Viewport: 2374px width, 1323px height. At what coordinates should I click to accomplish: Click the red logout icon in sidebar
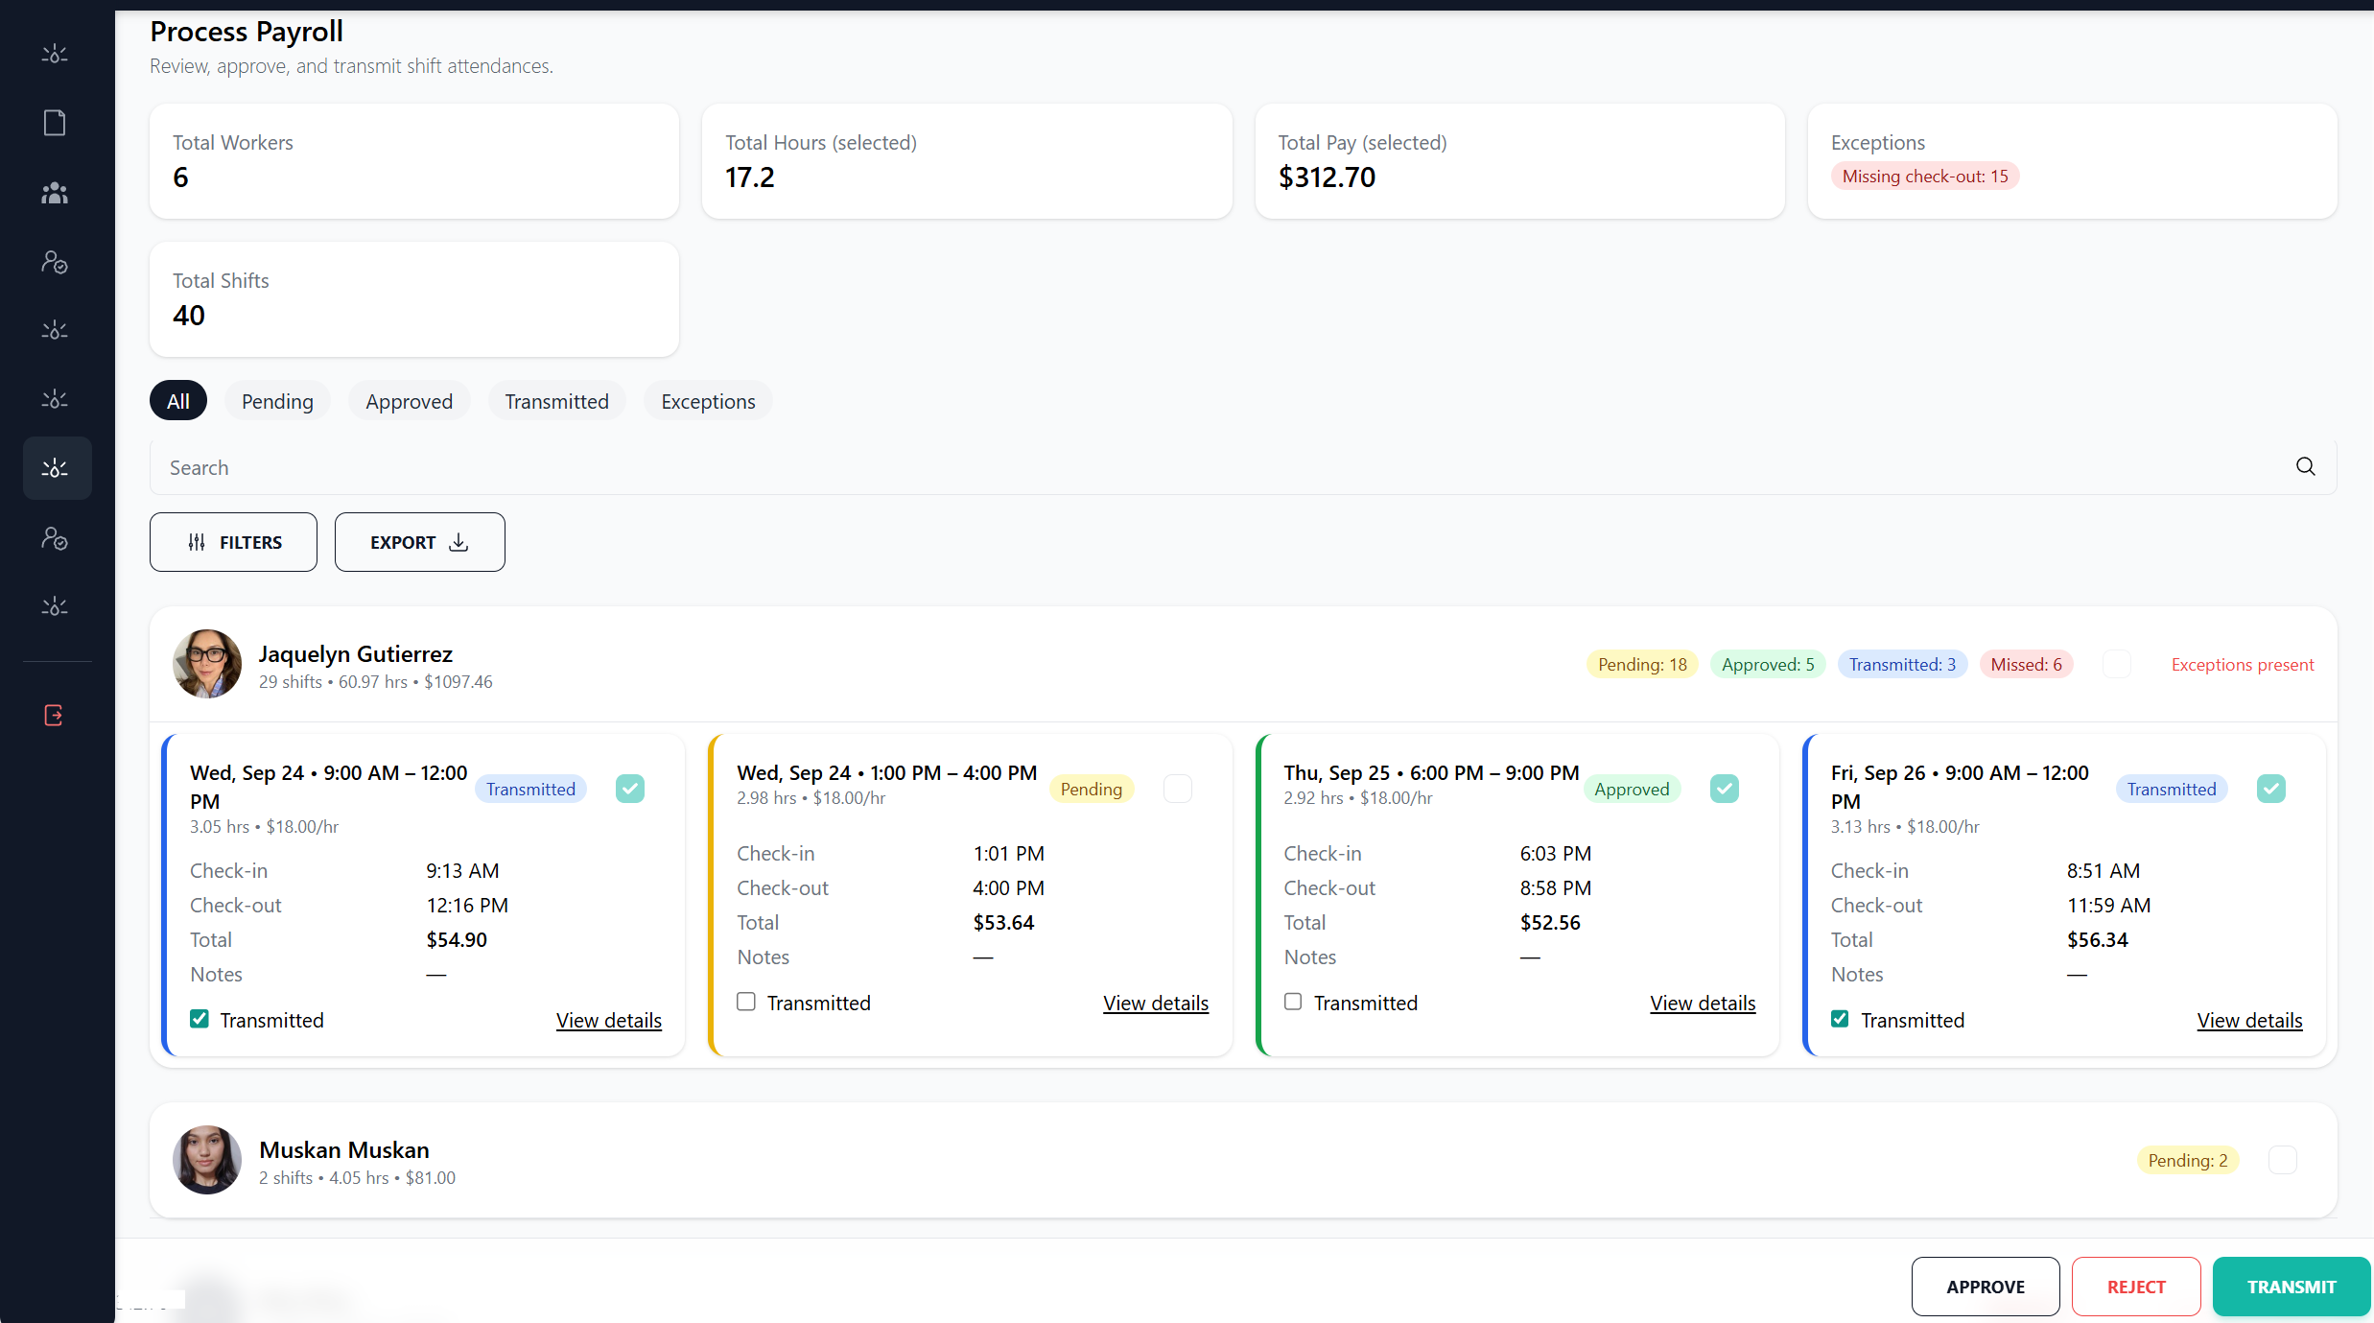[54, 716]
